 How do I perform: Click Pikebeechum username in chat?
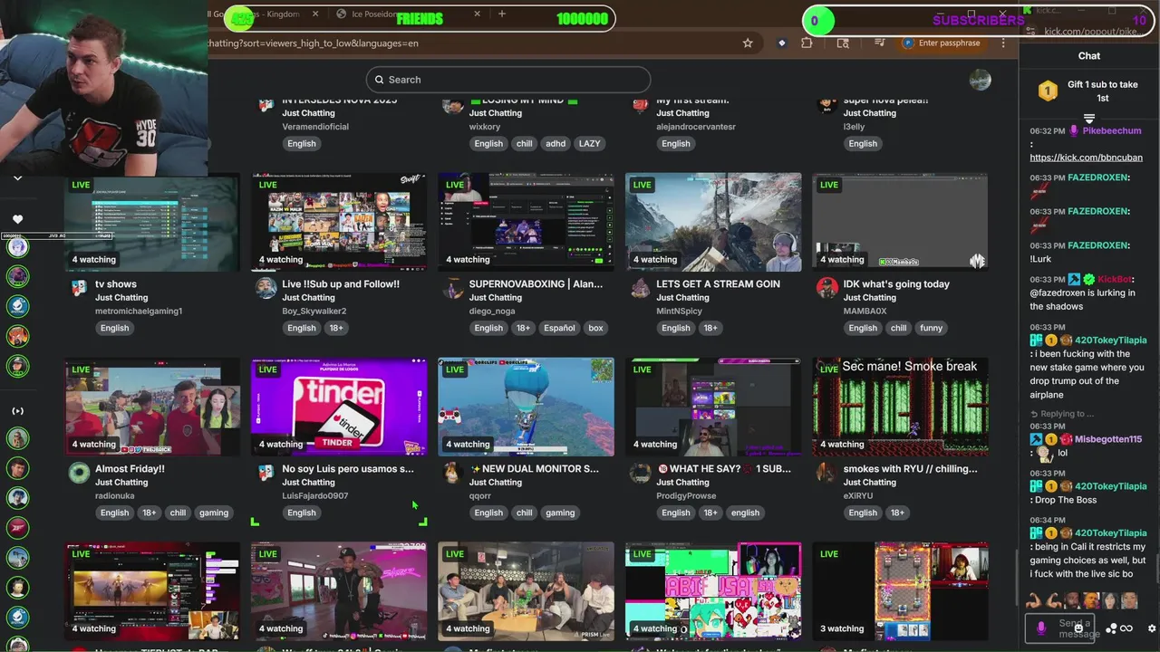tap(1111, 130)
